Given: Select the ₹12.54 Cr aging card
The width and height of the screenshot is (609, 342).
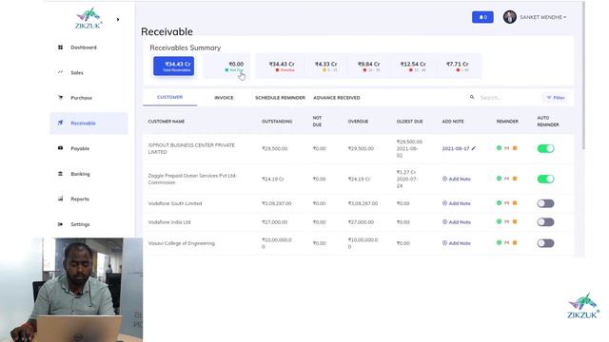Looking at the screenshot, I should [x=413, y=66].
